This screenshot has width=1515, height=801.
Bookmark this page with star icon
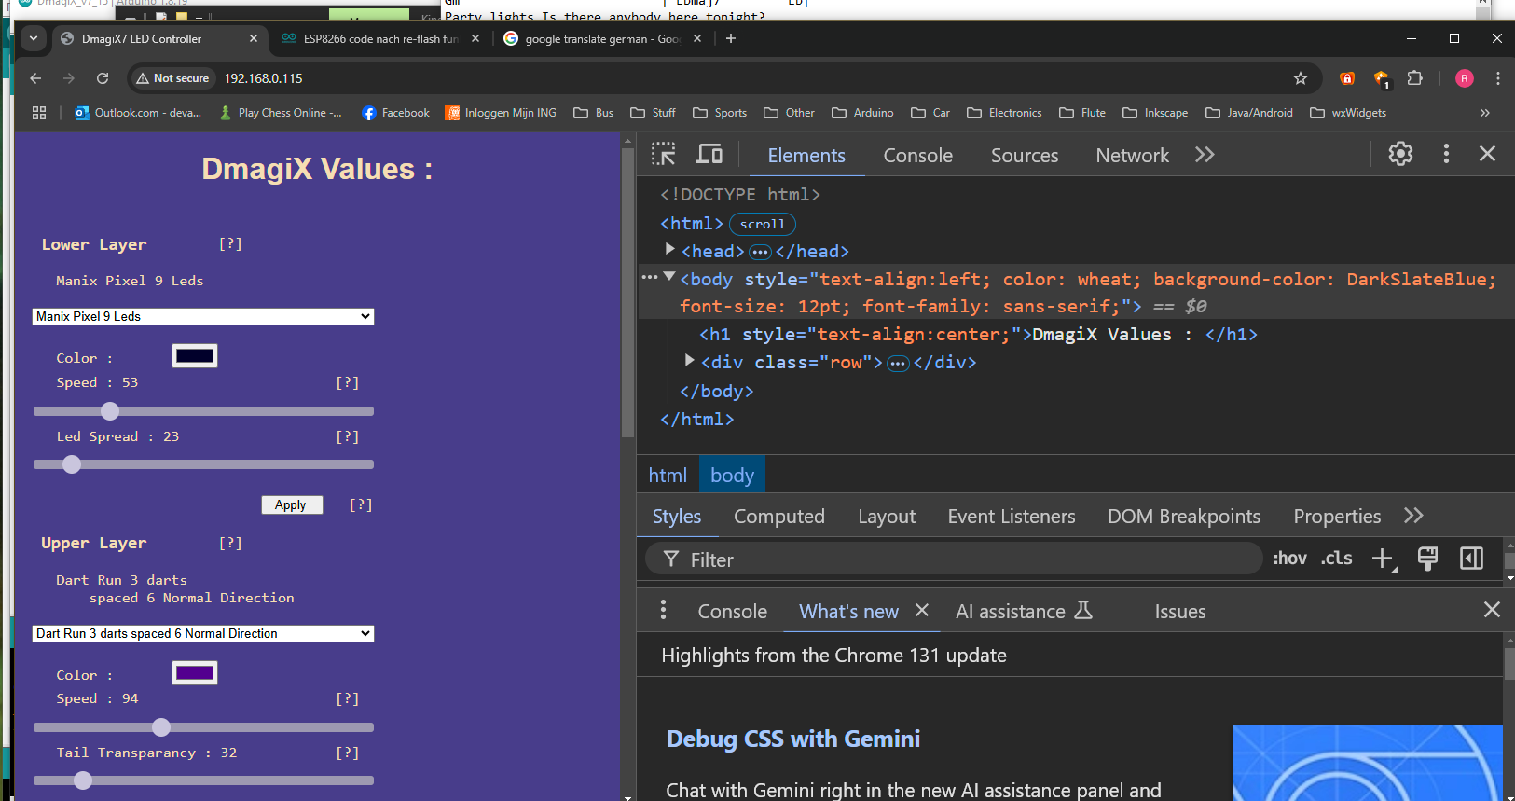(x=1301, y=78)
